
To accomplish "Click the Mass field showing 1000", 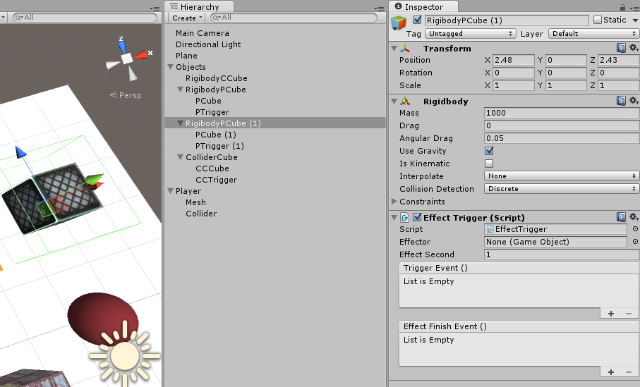I will tap(562, 113).
